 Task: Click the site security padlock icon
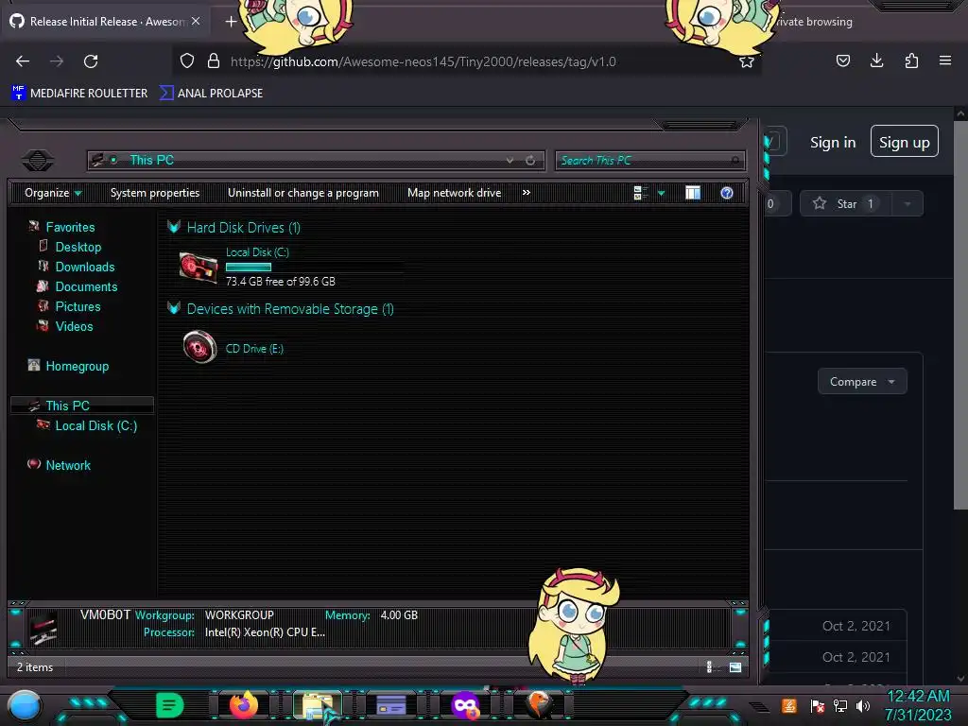click(x=214, y=61)
